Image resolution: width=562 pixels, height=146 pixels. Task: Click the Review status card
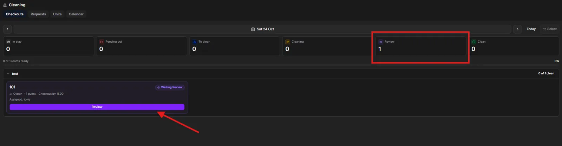[x=421, y=46]
